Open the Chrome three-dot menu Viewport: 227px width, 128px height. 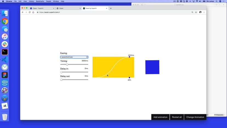point(204,12)
